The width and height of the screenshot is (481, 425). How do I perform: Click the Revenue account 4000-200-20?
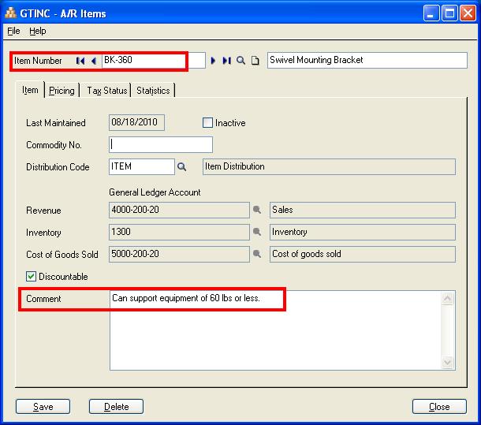tap(179, 210)
